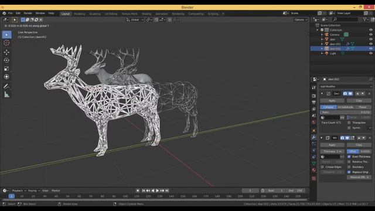Open the viewport Options dropdown

pos(301,20)
